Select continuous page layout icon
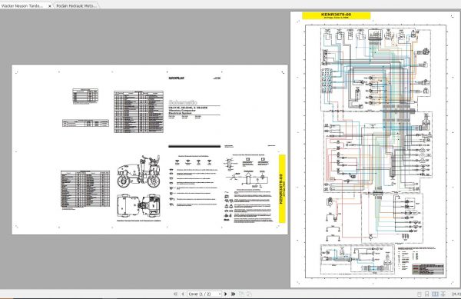461x299 pixels. pyautogui.click(x=427, y=294)
